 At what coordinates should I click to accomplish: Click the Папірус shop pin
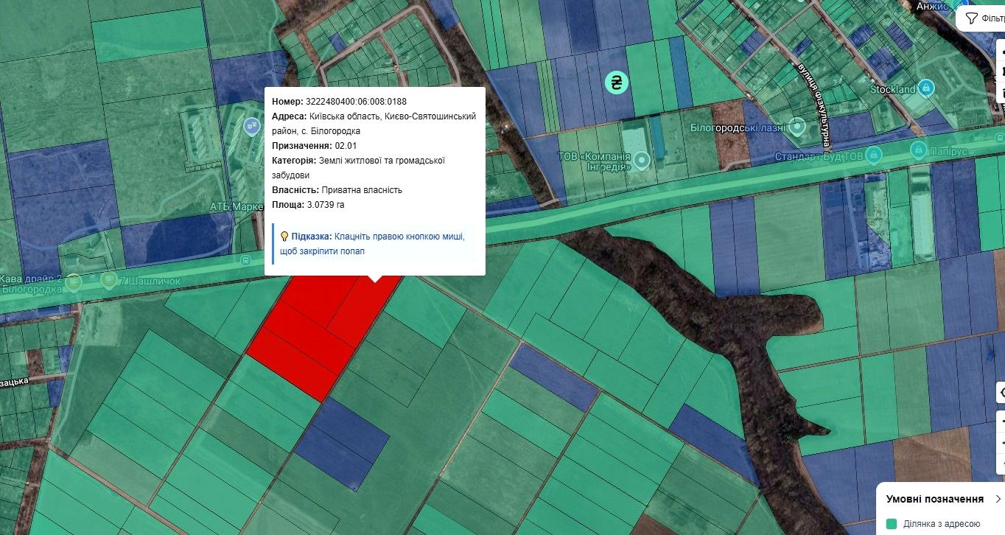[x=918, y=150]
